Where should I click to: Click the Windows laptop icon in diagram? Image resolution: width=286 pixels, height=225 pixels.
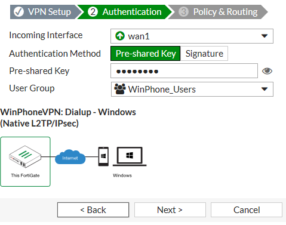click(x=130, y=156)
